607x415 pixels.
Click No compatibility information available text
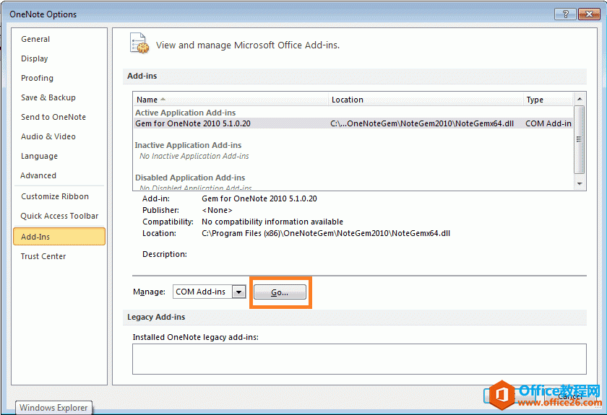click(272, 222)
